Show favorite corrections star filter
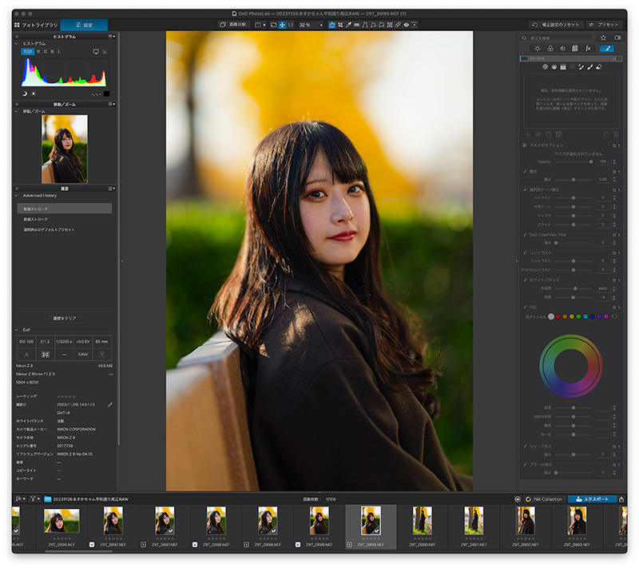The width and height of the screenshot is (639, 568). coord(603,38)
